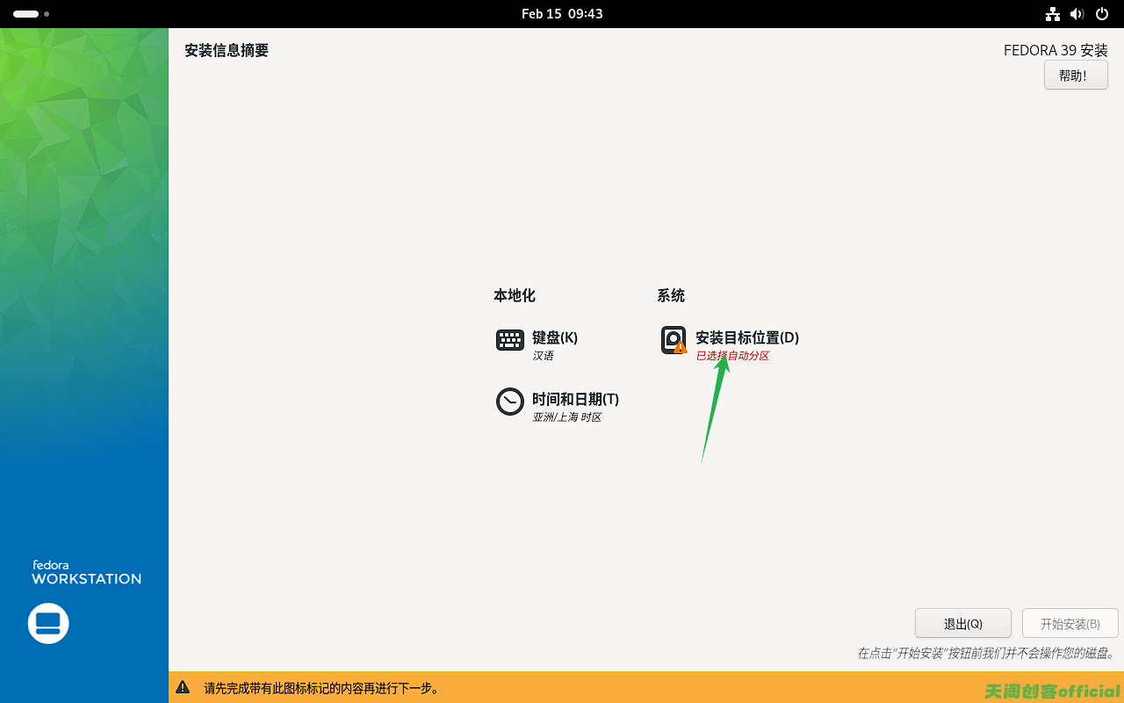Open the volume icon in top bar
1124x703 pixels.
click(1077, 14)
